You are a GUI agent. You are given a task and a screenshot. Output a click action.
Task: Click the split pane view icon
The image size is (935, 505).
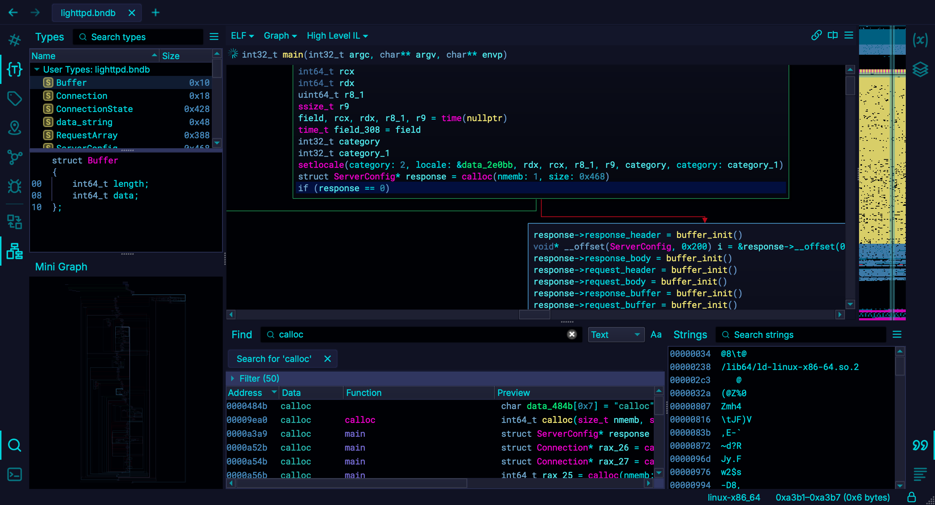(x=833, y=35)
